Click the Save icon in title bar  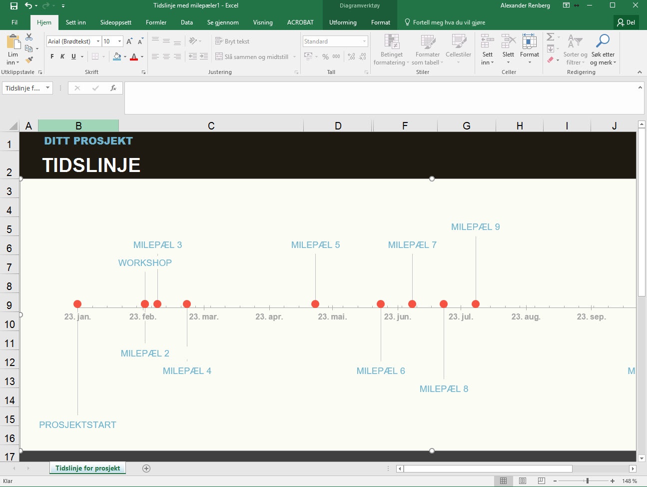(x=13, y=5)
